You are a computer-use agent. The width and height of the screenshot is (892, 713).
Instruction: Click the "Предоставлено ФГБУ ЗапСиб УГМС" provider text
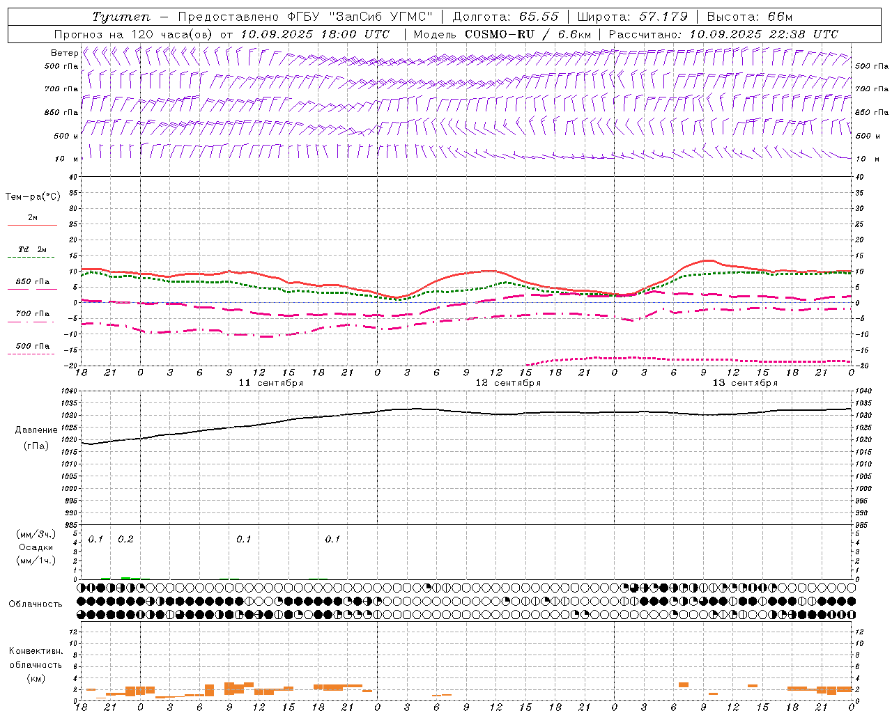point(305,17)
